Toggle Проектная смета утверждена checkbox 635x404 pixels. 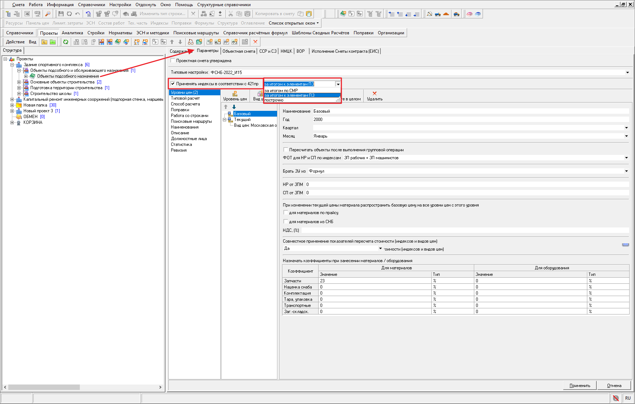coord(173,61)
